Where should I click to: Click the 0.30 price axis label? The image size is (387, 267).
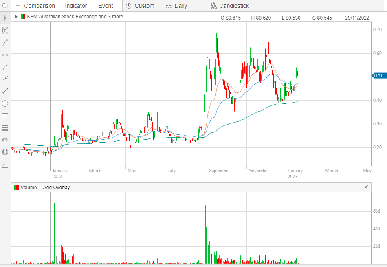(377, 123)
